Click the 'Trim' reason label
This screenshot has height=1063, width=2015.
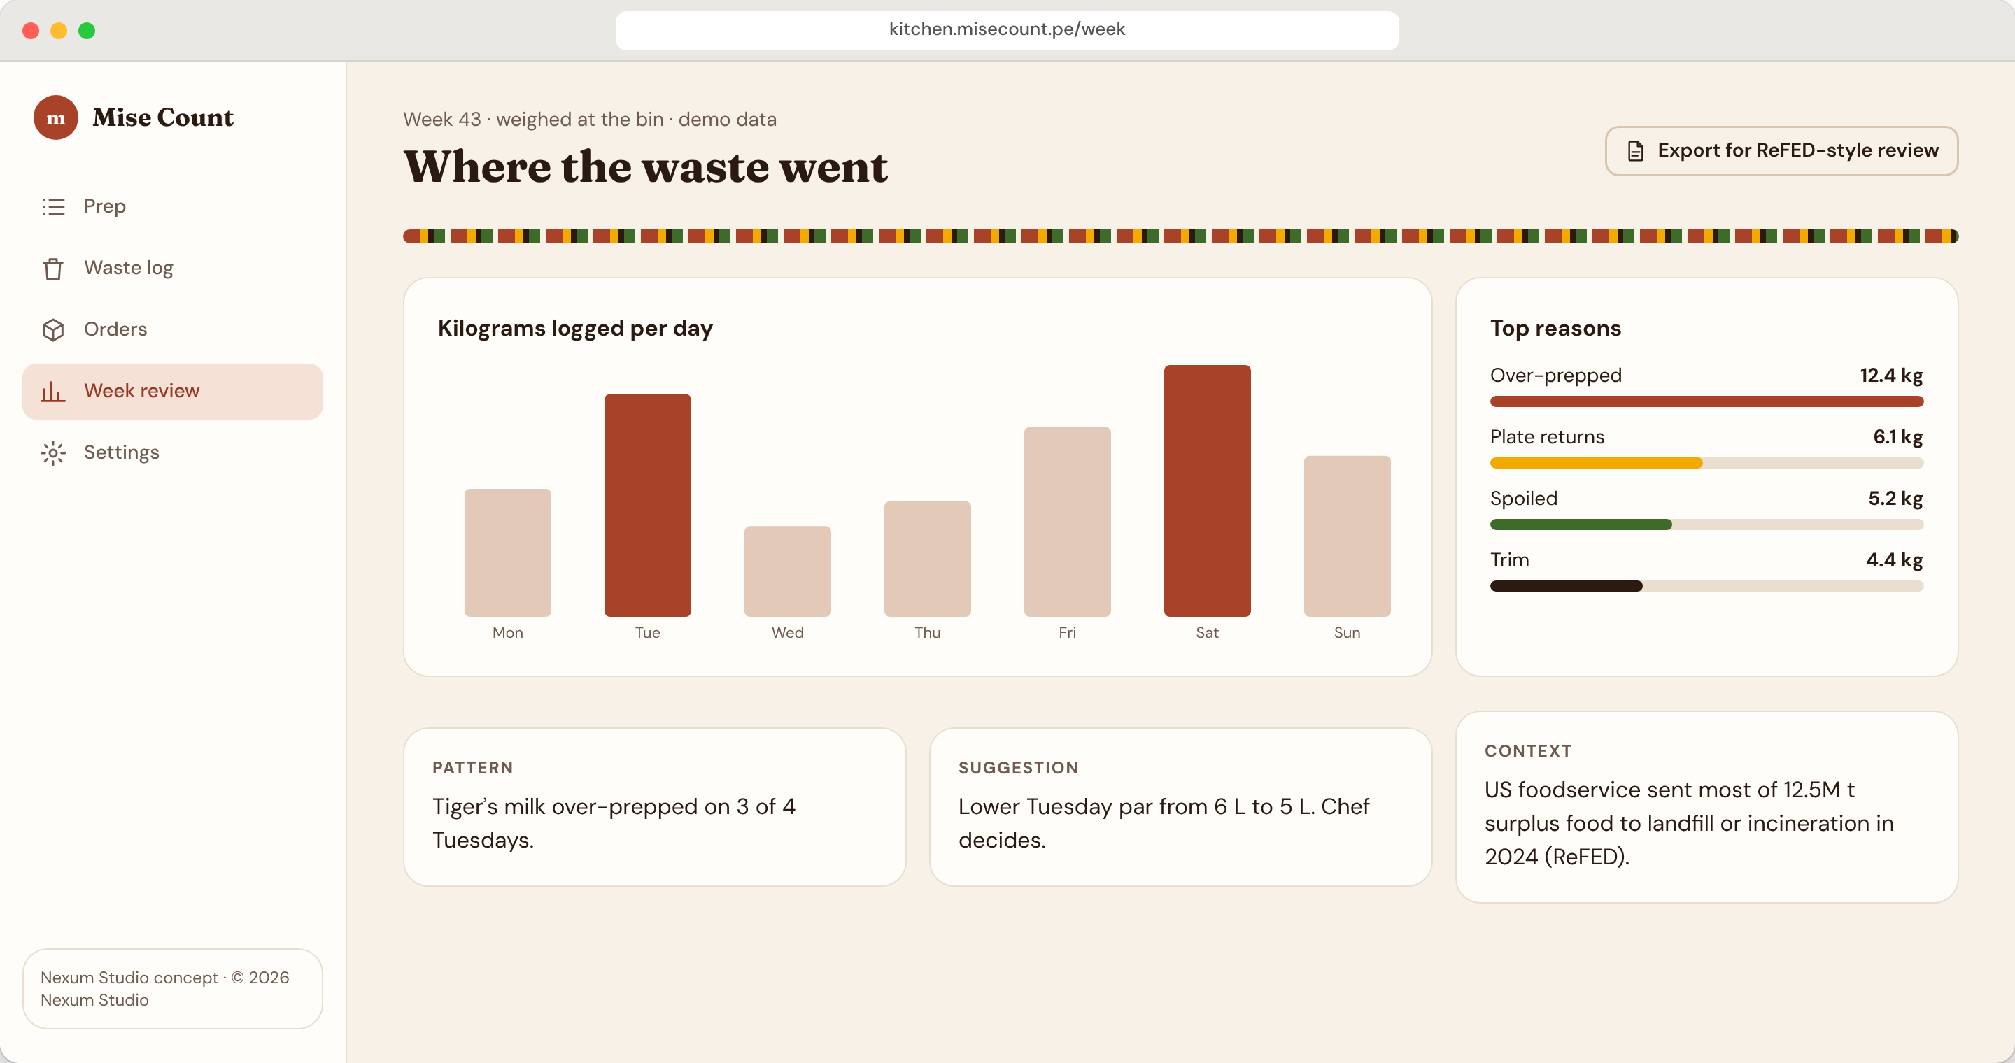click(x=1509, y=559)
